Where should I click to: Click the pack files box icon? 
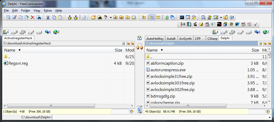(x=70, y=17)
